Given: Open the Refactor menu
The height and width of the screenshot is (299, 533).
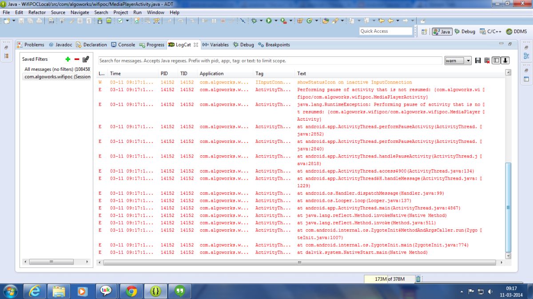Looking at the screenshot, I should point(37,12).
